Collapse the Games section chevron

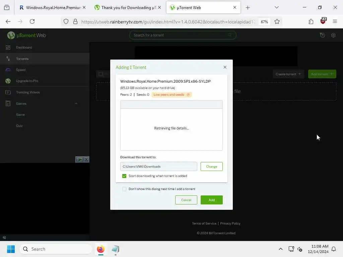pos(76,103)
